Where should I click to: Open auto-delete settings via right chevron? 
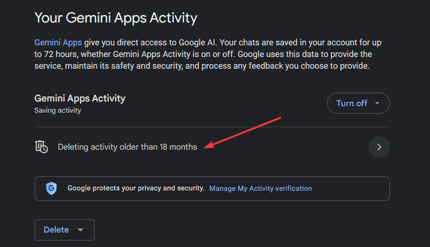tap(379, 147)
